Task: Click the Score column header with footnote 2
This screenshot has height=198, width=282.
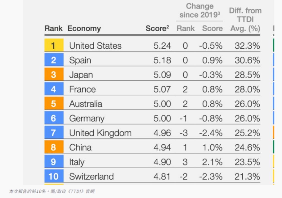Action: pos(157,28)
